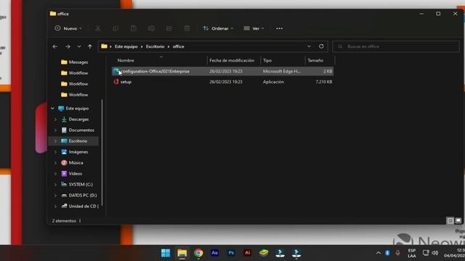Click the ESP LAA language indicator
Image resolution: width=465 pixels, height=261 pixels.
(x=412, y=253)
